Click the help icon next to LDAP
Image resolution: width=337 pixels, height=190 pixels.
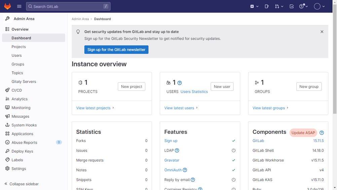[177, 151]
